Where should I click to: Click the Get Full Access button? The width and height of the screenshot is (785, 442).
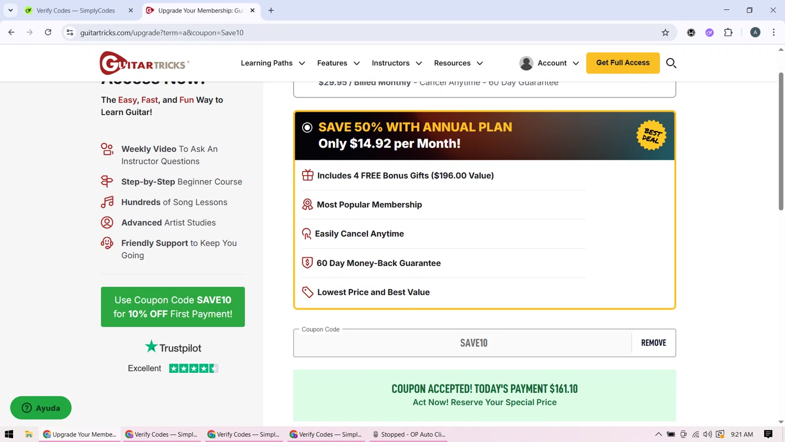(x=623, y=63)
